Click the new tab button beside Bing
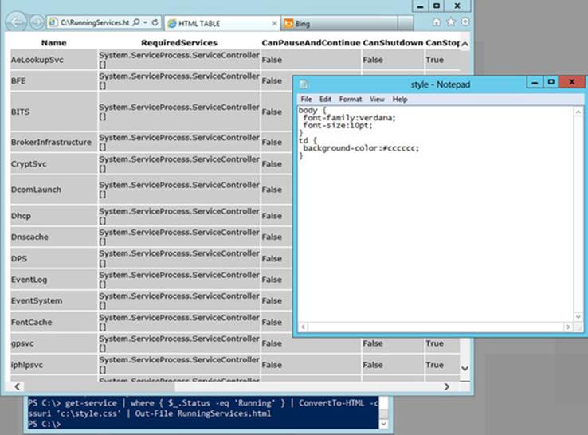This screenshot has height=435, width=588. 406,24
